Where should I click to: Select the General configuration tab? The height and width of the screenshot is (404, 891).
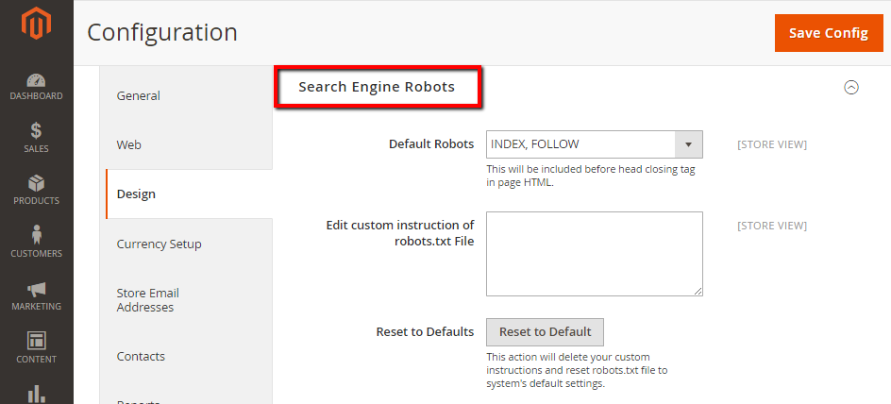tap(139, 95)
